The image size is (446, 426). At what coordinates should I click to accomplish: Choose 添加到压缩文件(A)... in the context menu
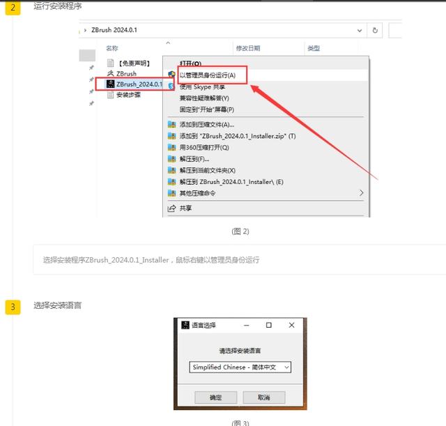click(207, 124)
